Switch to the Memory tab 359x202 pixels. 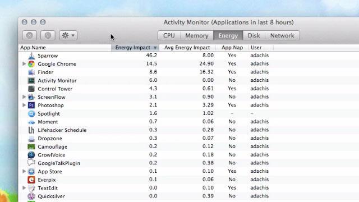coord(197,35)
